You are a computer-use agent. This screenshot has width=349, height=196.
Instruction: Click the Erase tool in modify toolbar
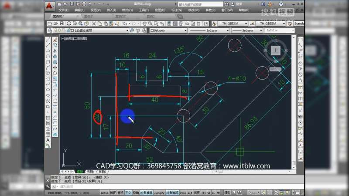(x=55, y=39)
